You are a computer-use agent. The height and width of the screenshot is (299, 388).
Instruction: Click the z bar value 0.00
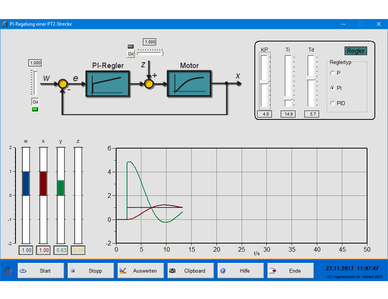point(78,250)
